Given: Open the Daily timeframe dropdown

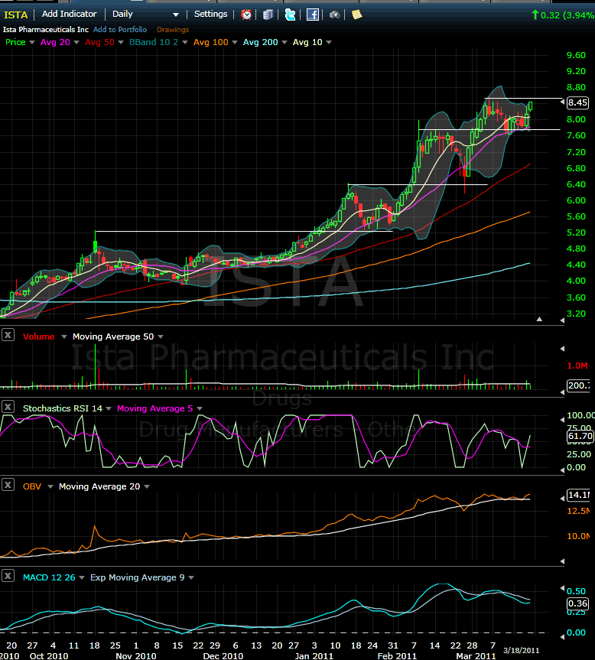Looking at the screenshot, I should [175, 15].
